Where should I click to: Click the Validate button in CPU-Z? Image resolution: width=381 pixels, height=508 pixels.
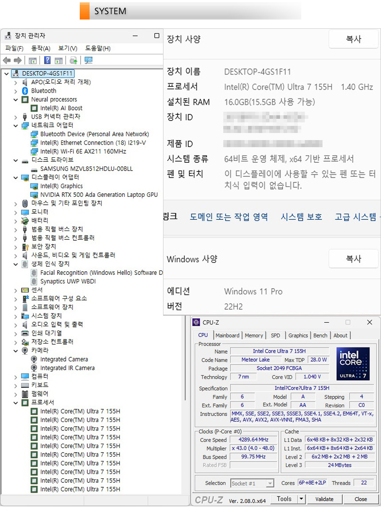click(x=324, y=499)
